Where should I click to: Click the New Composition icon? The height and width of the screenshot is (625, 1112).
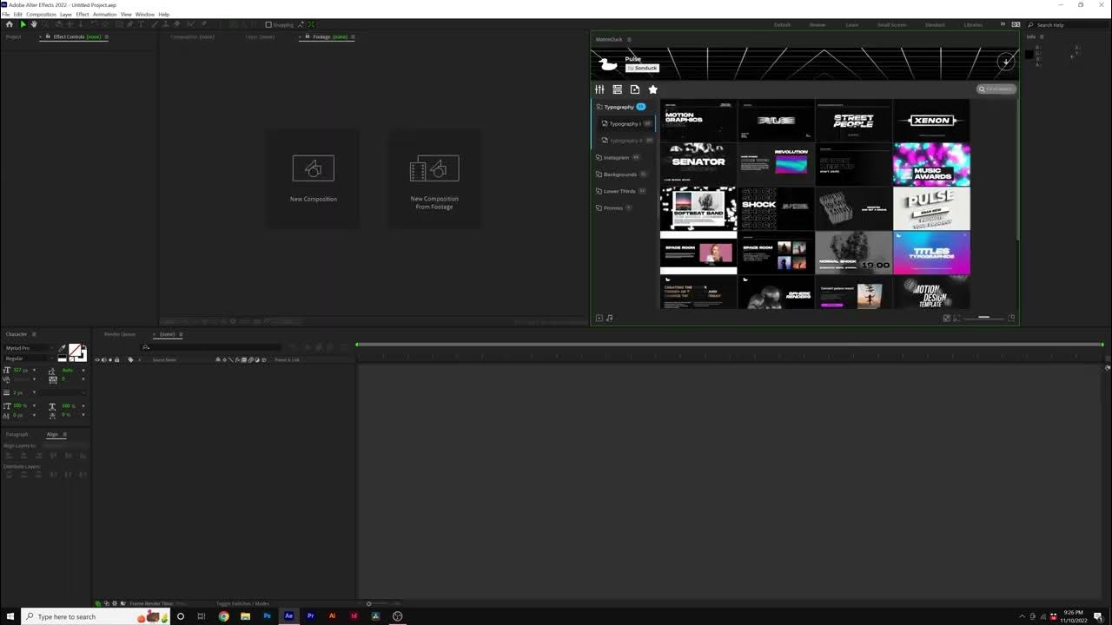tap(314, 168)
